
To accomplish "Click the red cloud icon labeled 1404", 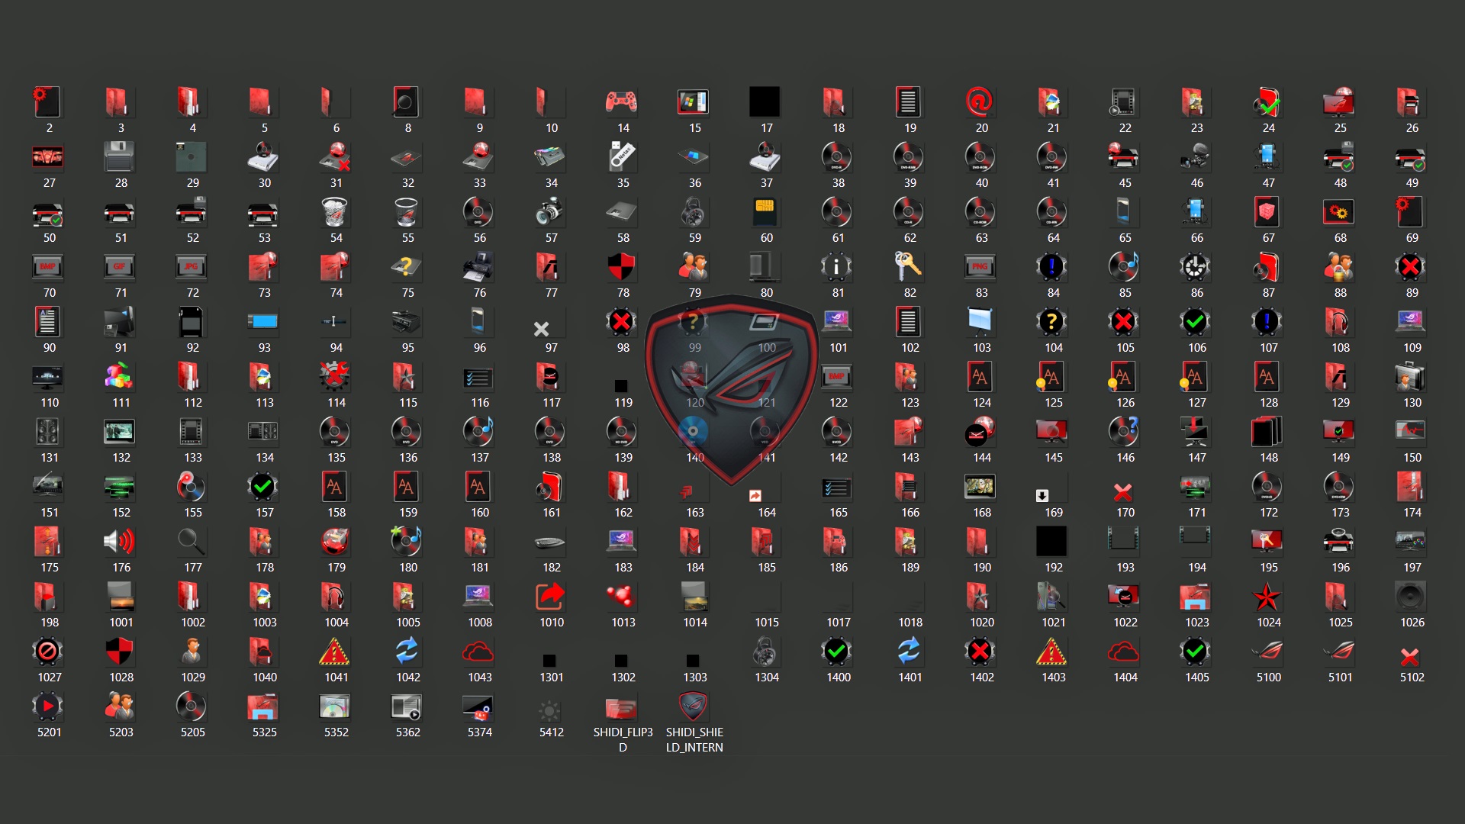I will (1124, 651).
